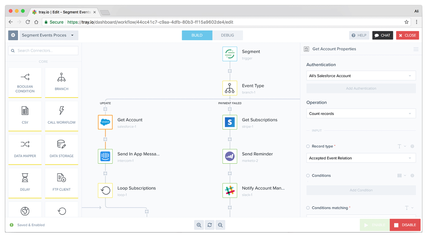The image size is (429, 236).
Task: Select the Event Type branch node icon
Action: coord(230,88)
